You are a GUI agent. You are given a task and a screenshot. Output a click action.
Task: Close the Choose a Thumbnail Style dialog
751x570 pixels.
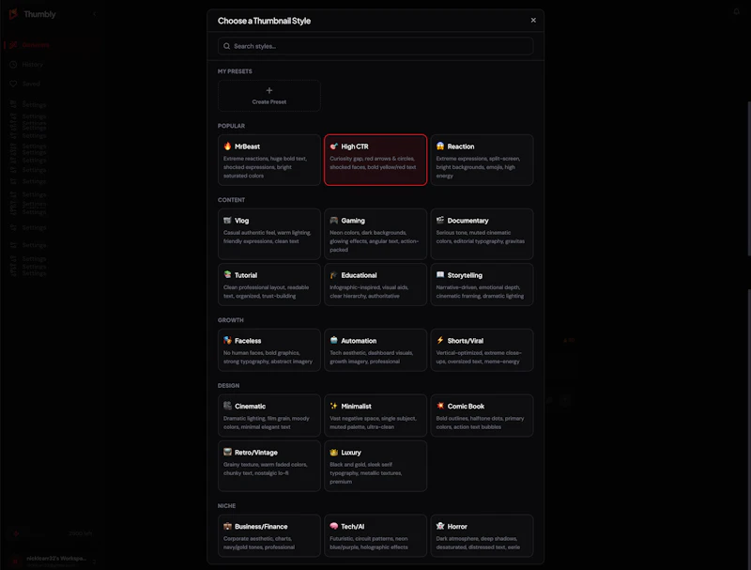point(533,20)
